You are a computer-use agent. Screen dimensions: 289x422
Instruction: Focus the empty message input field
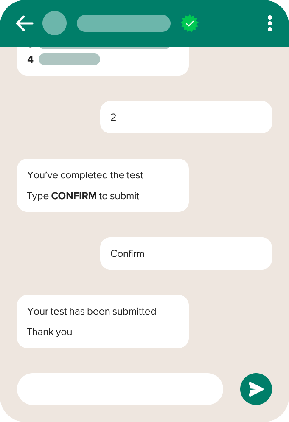(x=120, y=389)
